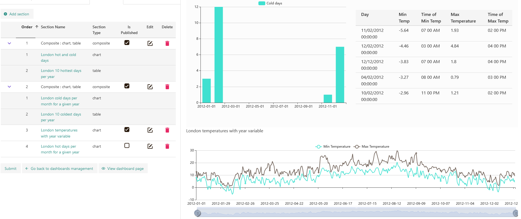Viewport: 521px width, 219px height.
Task: Toggle the Cold days legend swatch
Action: [x=262, y=3]
